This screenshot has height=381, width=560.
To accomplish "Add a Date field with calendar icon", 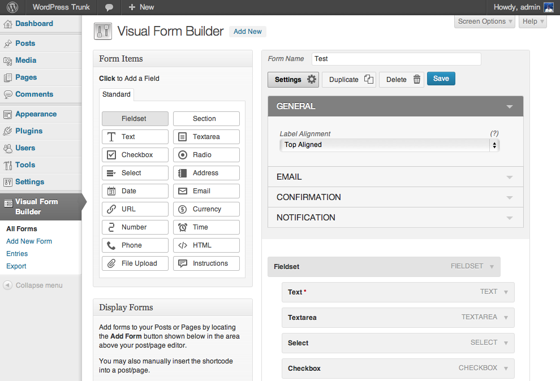I will (135, 191).
